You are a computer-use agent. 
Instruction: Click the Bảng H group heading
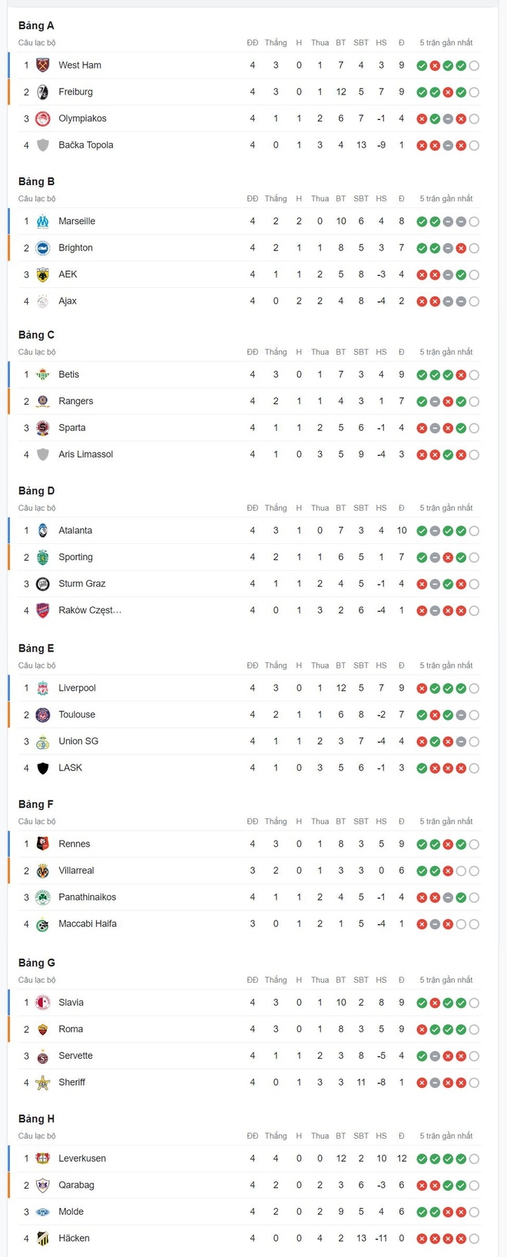click(36, 1119)
